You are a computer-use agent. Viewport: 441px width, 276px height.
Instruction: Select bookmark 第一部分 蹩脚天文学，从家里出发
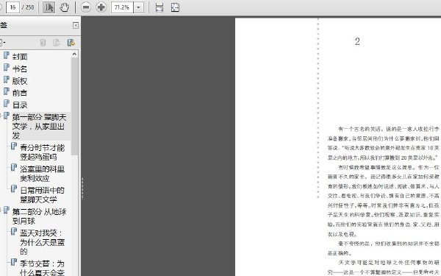pyautogui.click(x=40, y=126)
